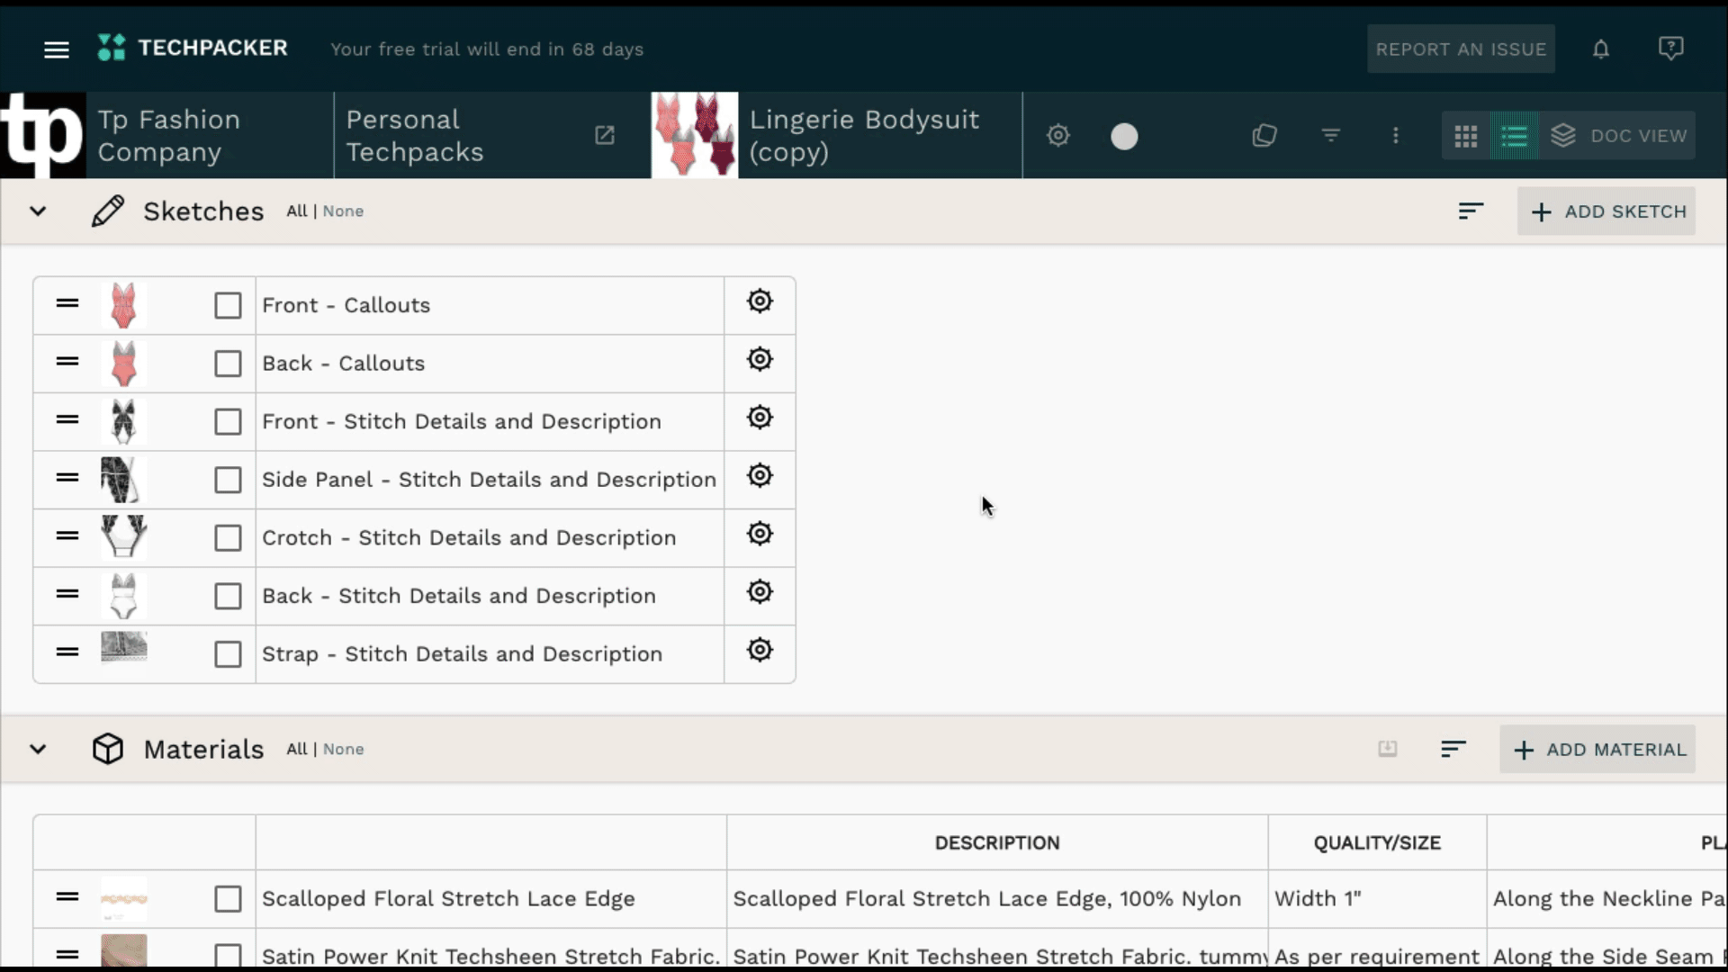
Task: Select Front - Callouts sketch name
Action: click(346, 306)
